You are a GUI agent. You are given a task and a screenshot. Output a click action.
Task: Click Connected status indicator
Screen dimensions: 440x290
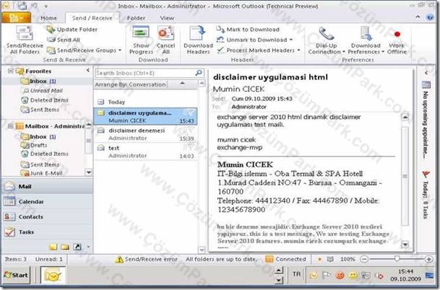(285, 260)
